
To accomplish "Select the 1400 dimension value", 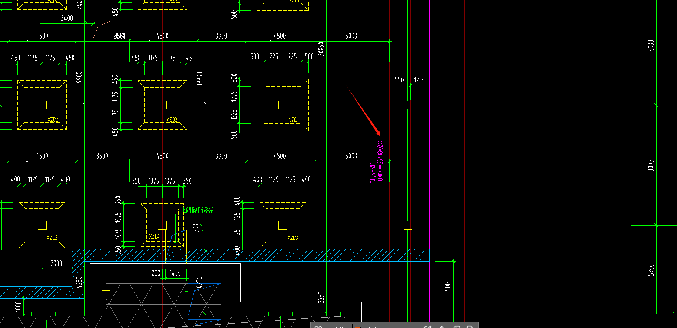I will pyautogui.click(x=176, y=273).
